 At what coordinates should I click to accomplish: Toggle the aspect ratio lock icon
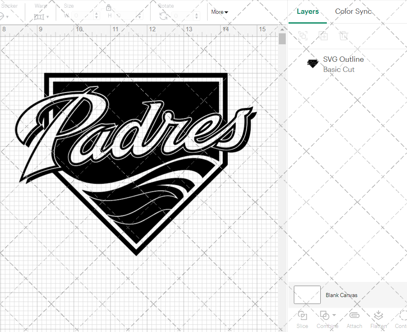coord(109,7)
